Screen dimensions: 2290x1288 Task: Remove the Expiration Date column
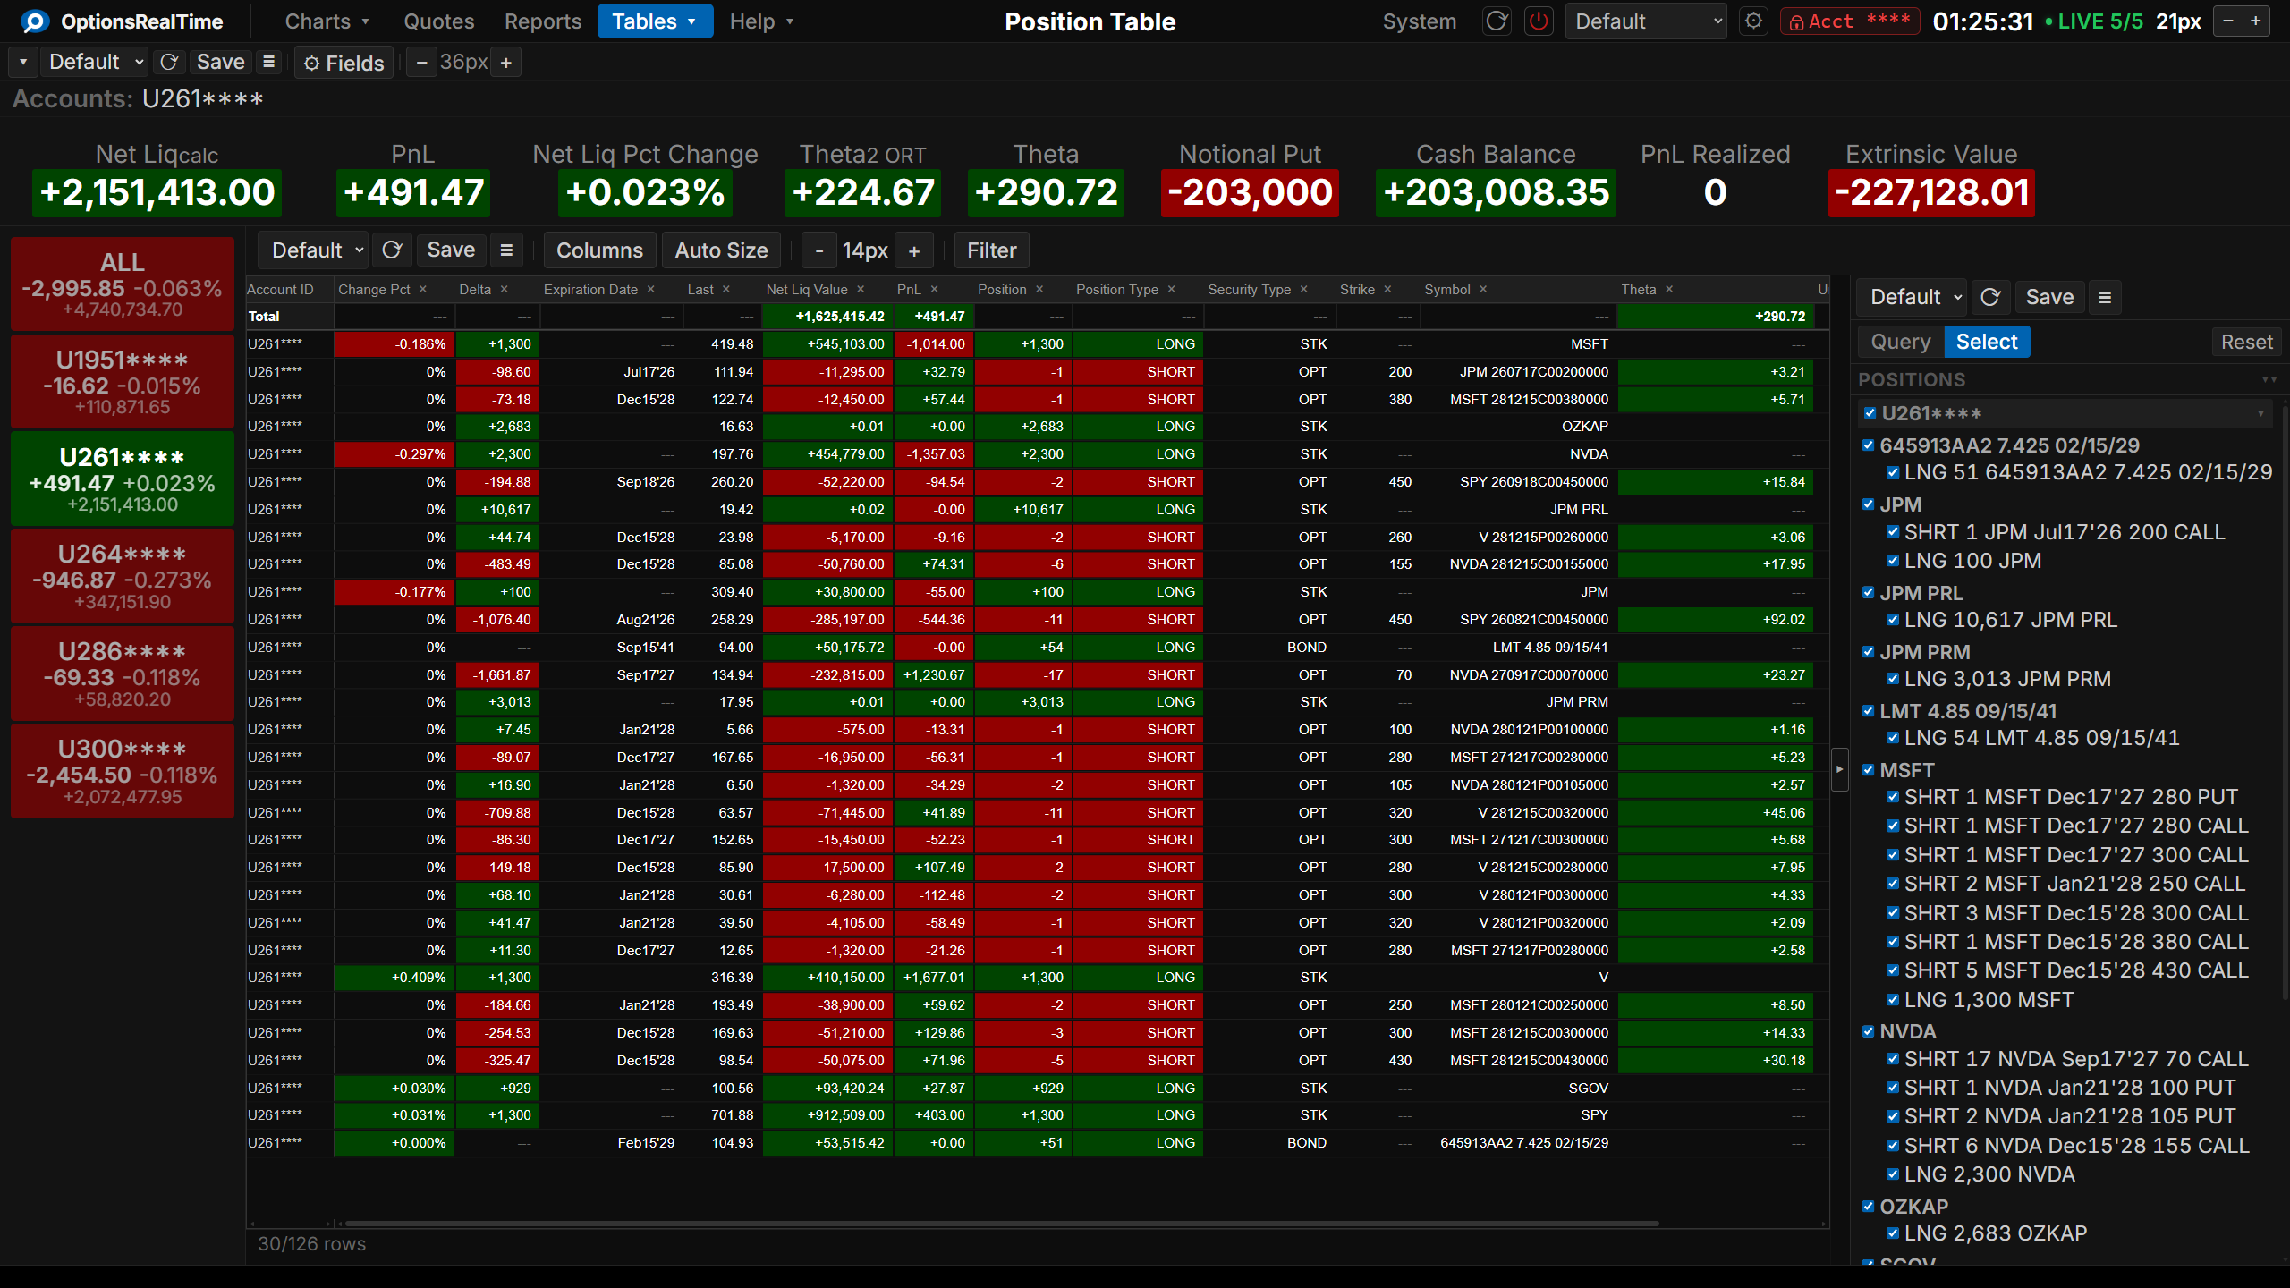(x=651, y=289)
